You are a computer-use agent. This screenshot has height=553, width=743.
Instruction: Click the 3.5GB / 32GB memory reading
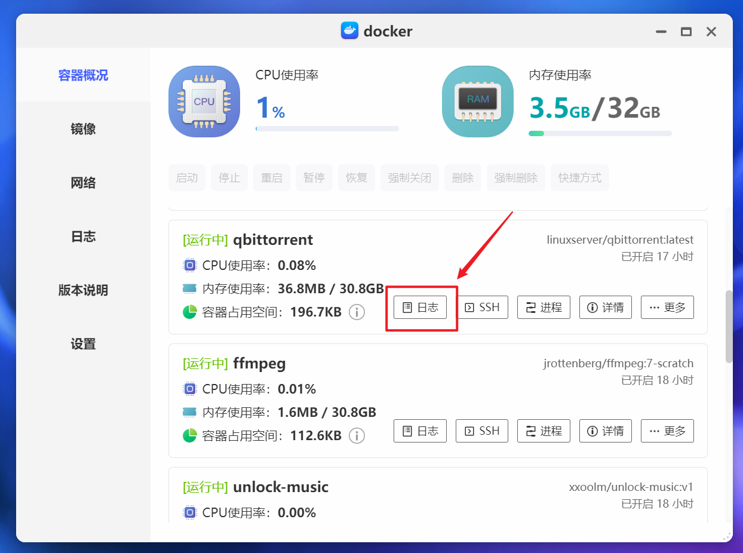click(x=595, y=108)
